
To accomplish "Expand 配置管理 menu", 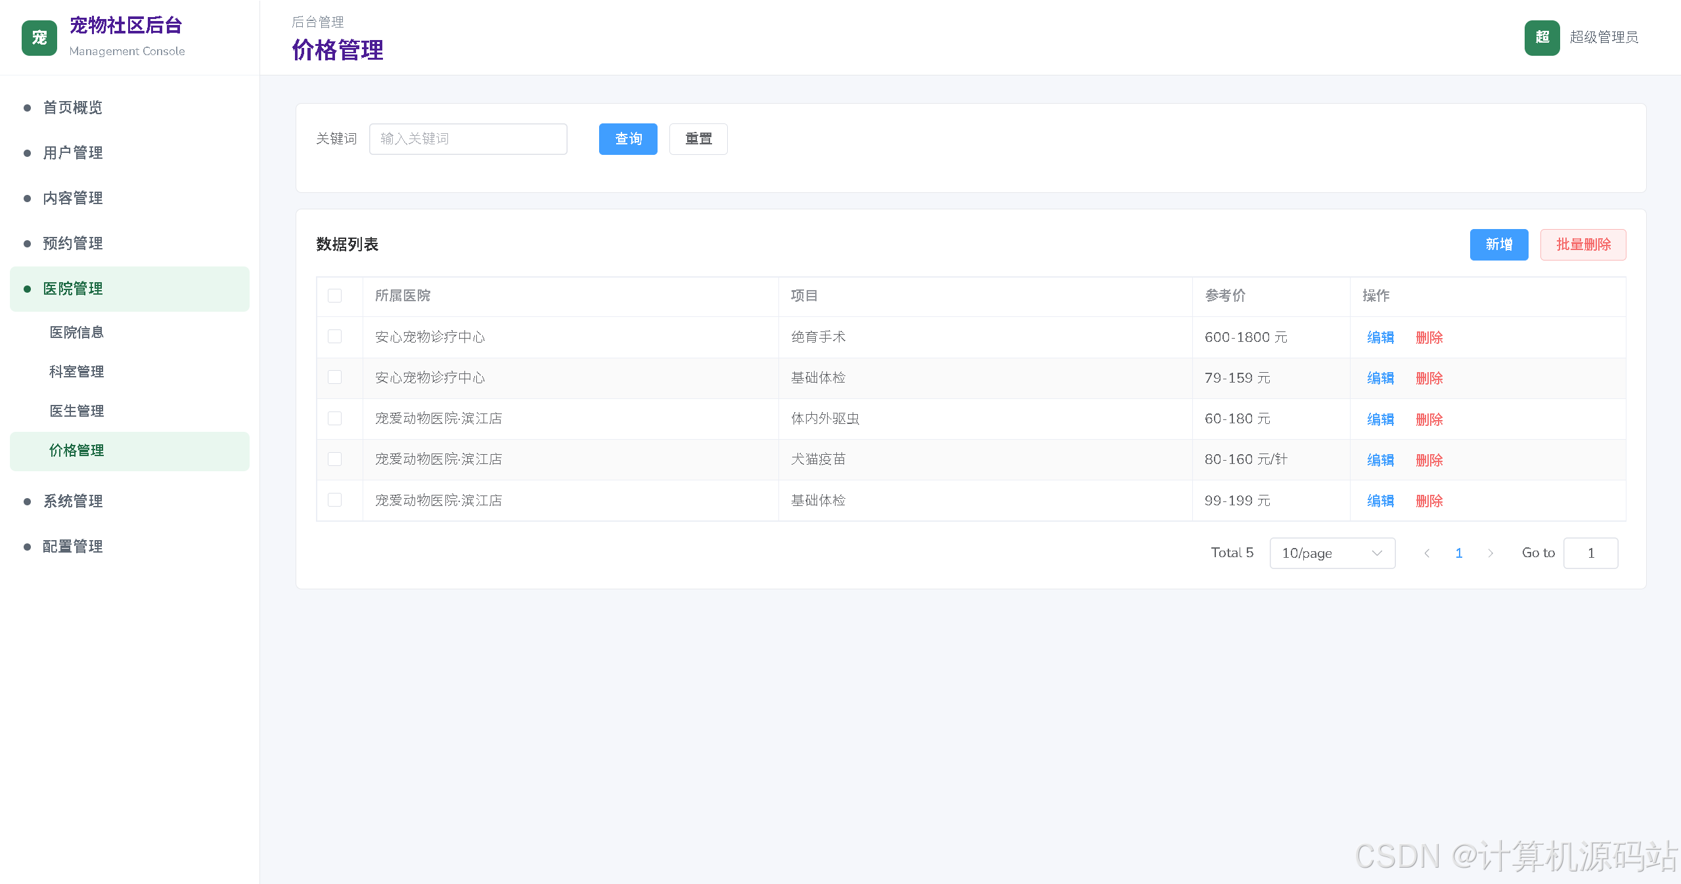I will coord(129,547).
